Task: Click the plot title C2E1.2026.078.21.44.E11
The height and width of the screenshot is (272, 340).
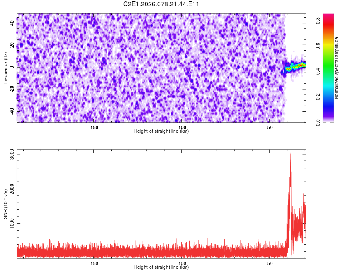Action: (x=161, y=5)
